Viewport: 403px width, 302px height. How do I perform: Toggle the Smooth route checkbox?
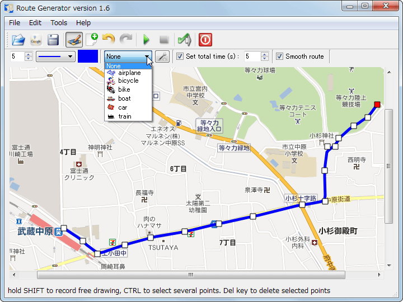click(x=279, y=56)
